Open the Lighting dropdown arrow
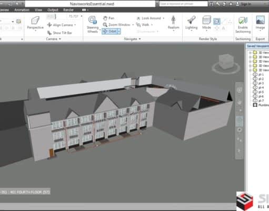The image size is (269, 211). pos(192,31)
